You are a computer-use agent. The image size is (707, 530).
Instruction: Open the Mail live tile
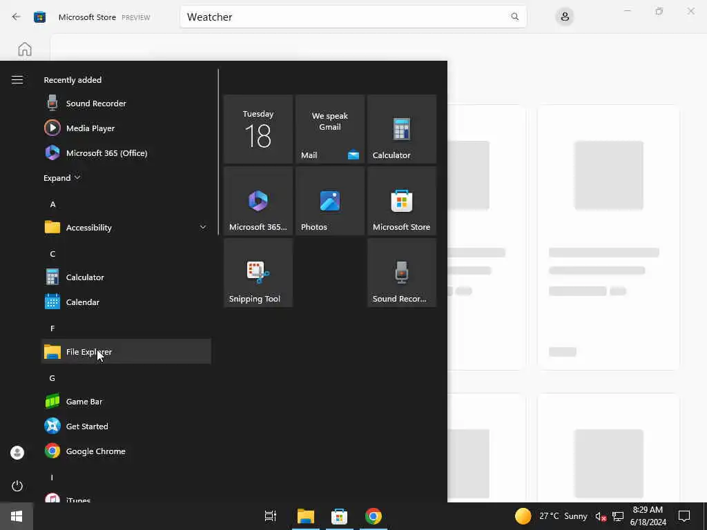(330, 129)
